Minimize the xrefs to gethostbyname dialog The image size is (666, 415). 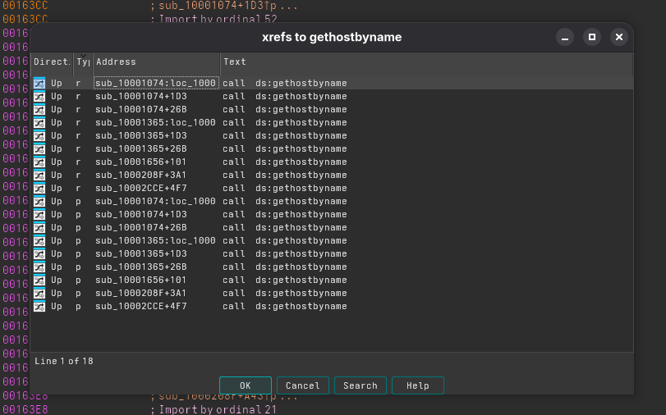pos(565,38)
